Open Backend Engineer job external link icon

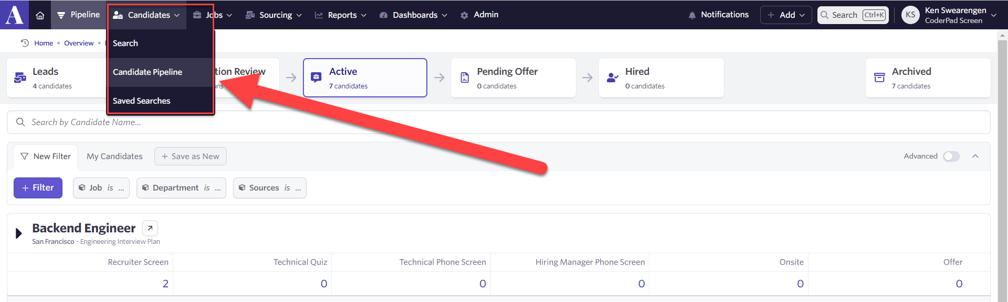tap(150, 228)
